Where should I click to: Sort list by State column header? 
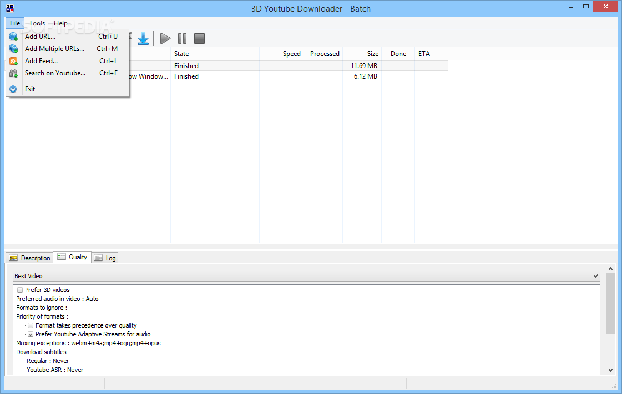[215, 53]
